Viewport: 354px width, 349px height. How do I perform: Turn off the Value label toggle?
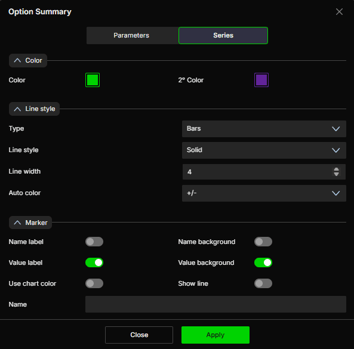pyautogui.click(x=94, y=262)
